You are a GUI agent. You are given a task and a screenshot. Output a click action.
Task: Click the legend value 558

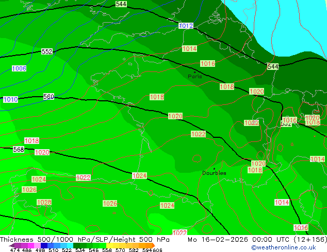point(107,250)
